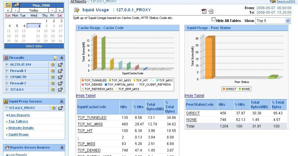This screenshot has height=156, width=298.
Task: Open Live Reports under 127.0.0.1_PROXY
Action: click(x=19, y=115)
